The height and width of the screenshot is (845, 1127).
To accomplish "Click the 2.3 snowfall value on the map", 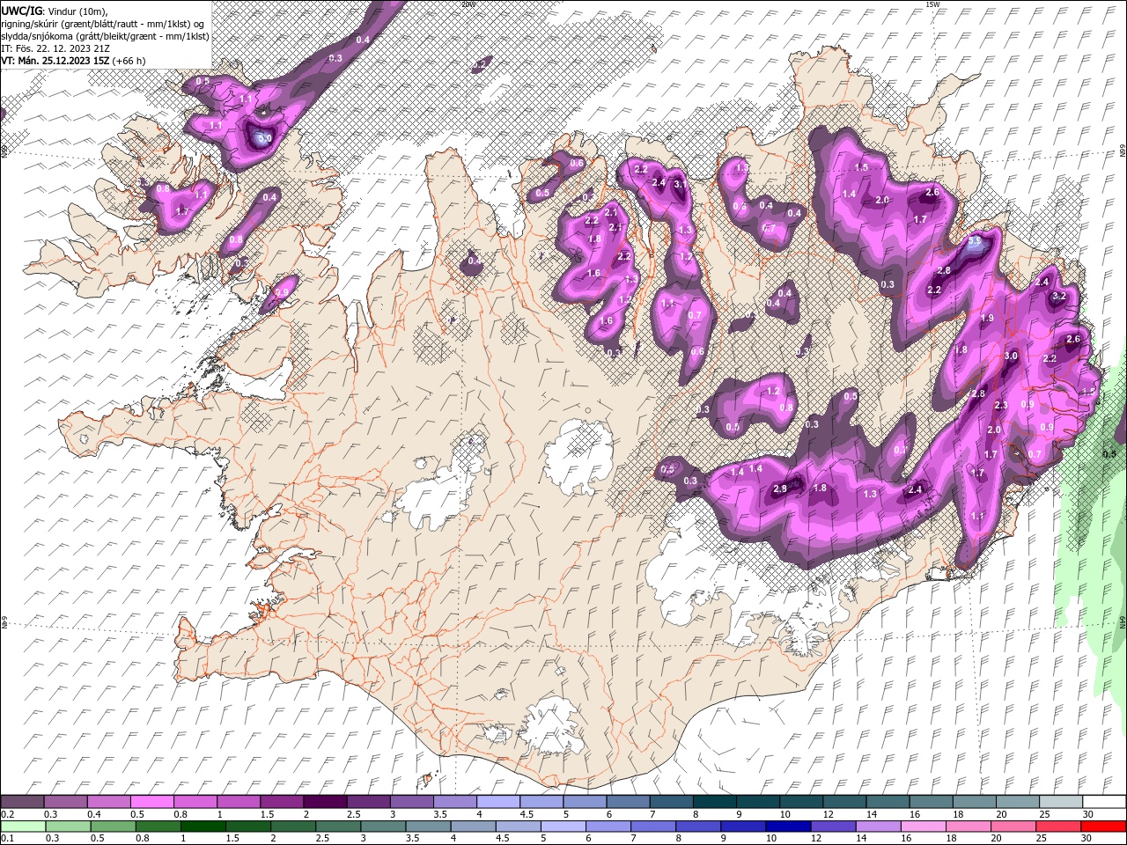I will coord(1001,406).
